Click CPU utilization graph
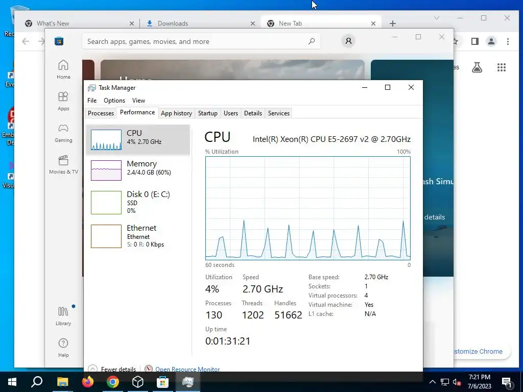Screen dimensions: 523x392 (308, 208)
